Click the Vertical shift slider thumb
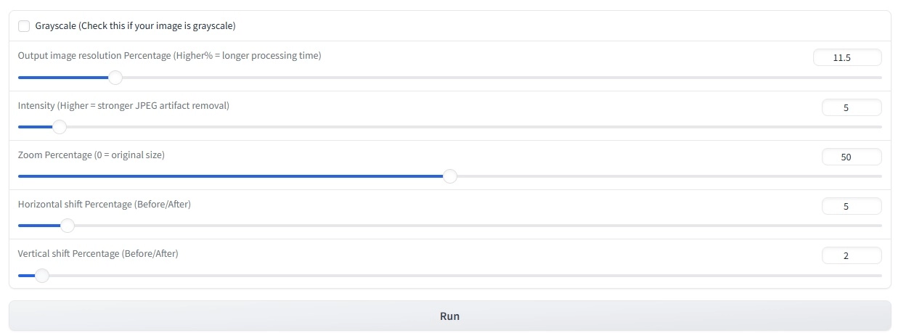This screenshot has height=333, width=914. (x=42, y=276)
